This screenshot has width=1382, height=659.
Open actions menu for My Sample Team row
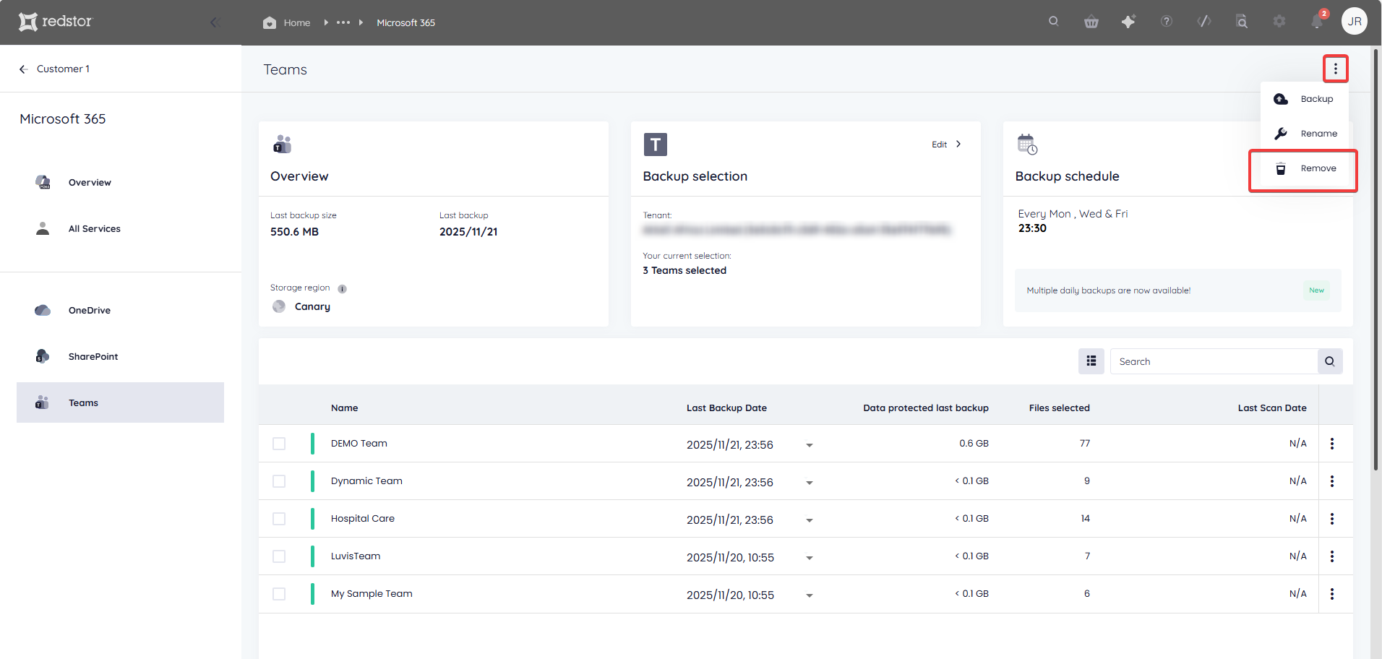[1332, 594]
